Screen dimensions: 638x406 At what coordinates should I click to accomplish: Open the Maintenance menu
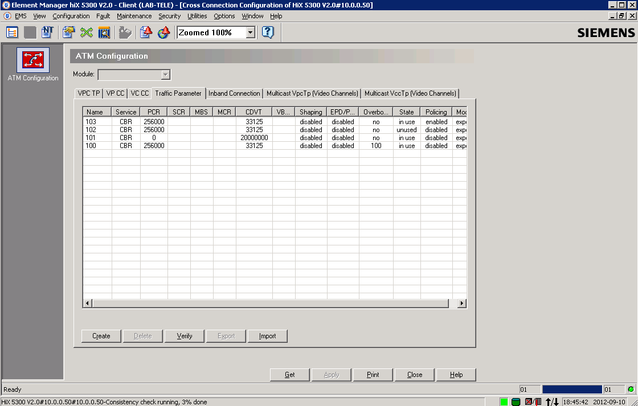134,16
